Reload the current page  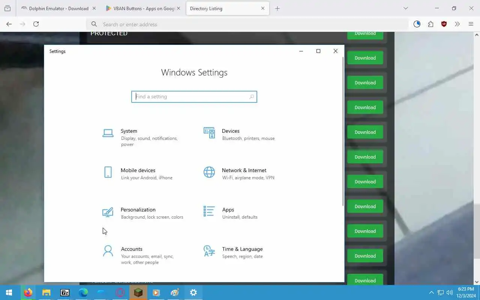pos(36,24)
